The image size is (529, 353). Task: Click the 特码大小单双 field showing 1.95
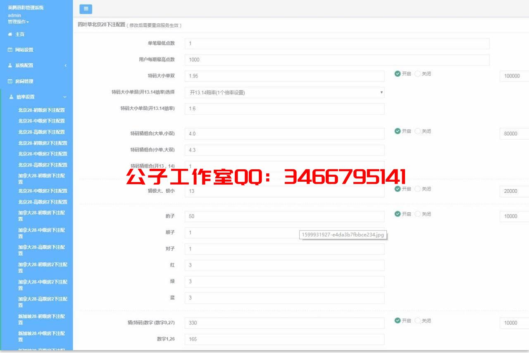click(x=284, y=76)
